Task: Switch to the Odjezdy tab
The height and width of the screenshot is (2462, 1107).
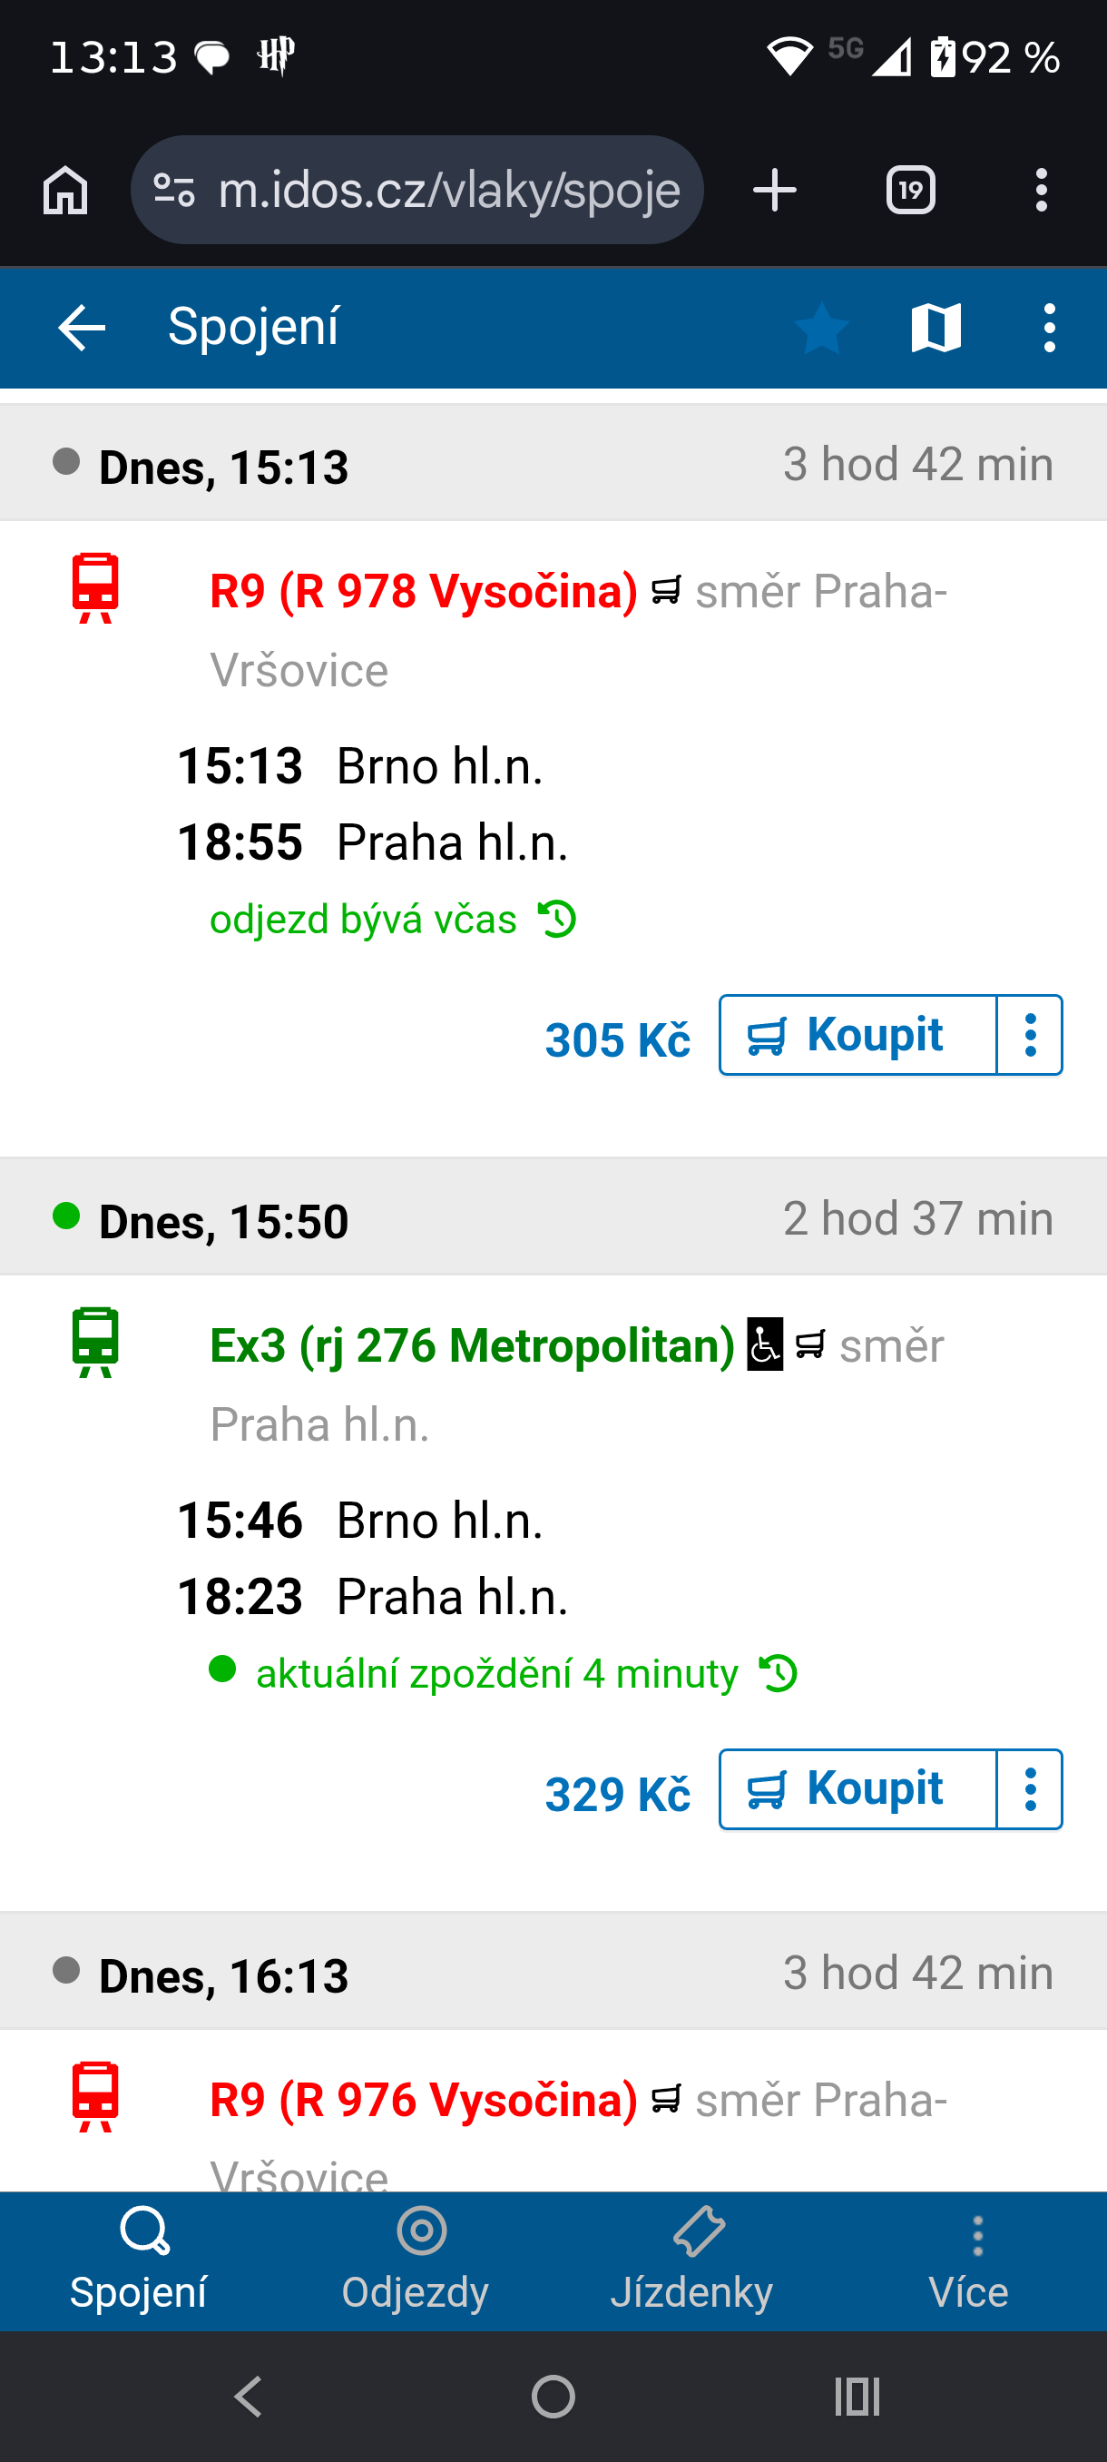Action: click(416, 2260)
